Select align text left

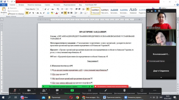click(62, 13)
